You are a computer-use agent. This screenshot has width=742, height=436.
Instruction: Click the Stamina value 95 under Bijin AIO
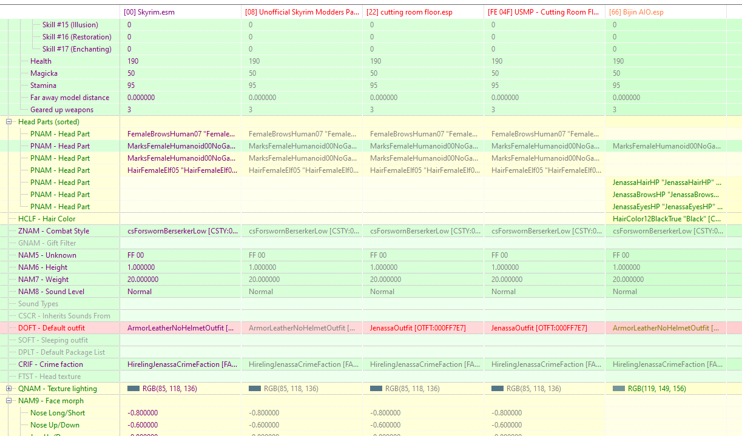pos(616,86)
